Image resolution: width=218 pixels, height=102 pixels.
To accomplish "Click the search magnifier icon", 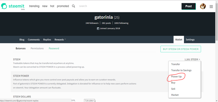I will pyautogui.click(x=74, y=6).
